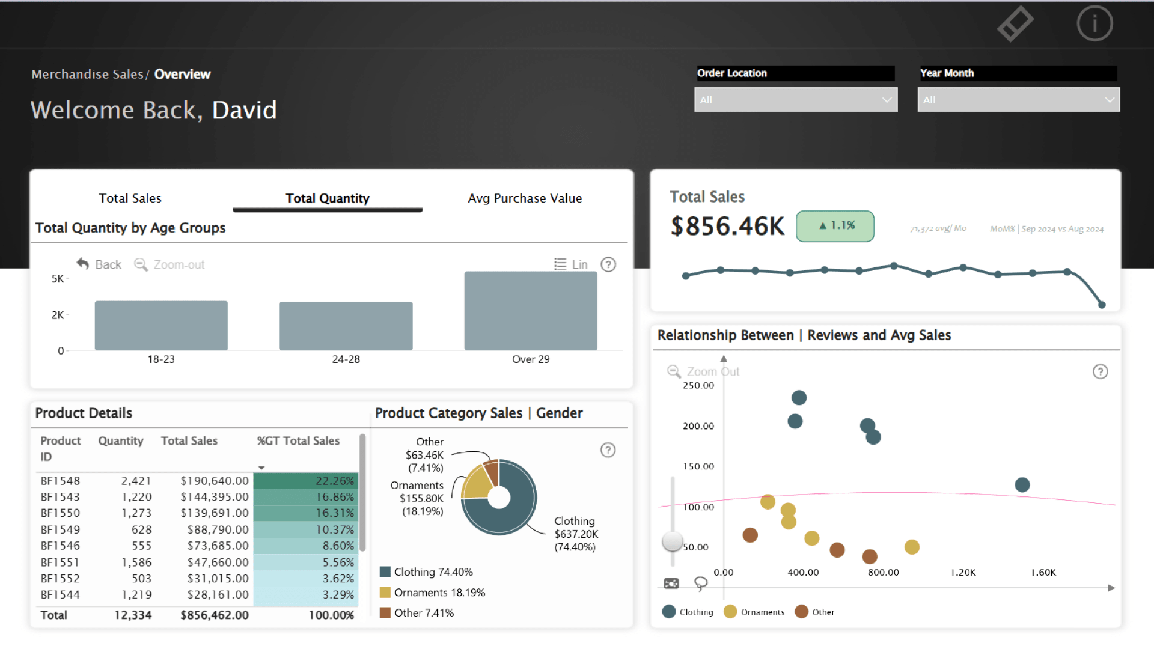
Task: Click the 22.26% cell
Action: coord(306,481)
